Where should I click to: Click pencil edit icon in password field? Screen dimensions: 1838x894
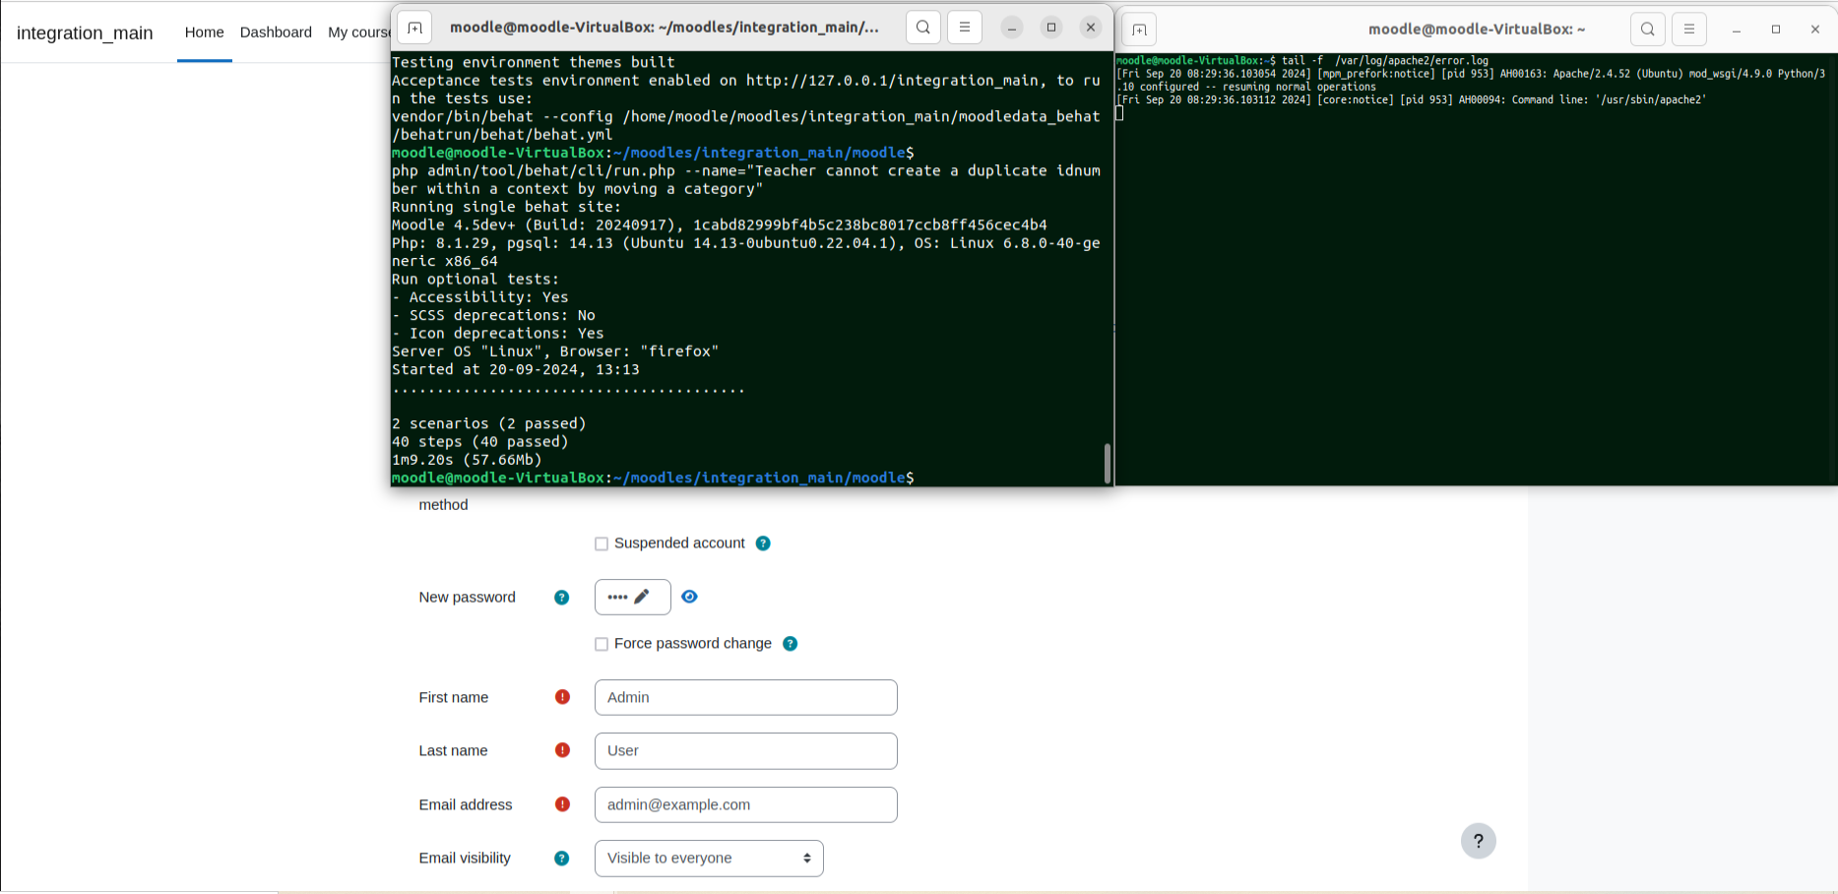642,597
